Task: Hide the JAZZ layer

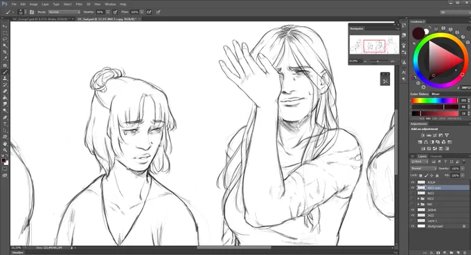Action: tap(413, 215)
